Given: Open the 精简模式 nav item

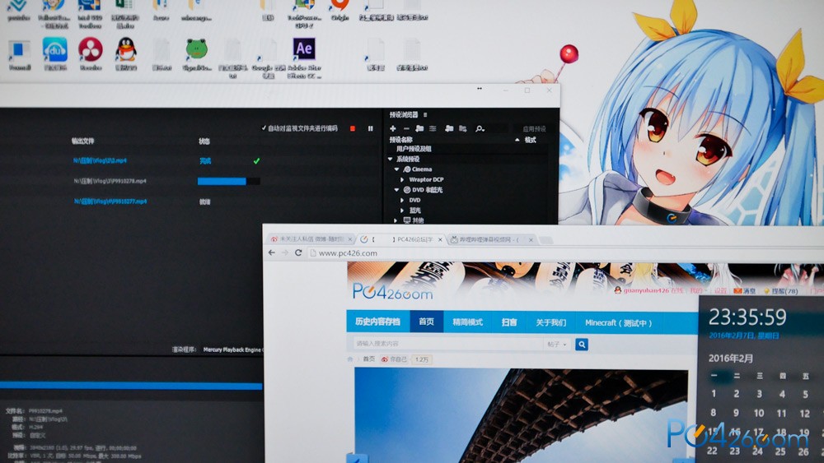Looking at the screenshot, I should (468, 322).
